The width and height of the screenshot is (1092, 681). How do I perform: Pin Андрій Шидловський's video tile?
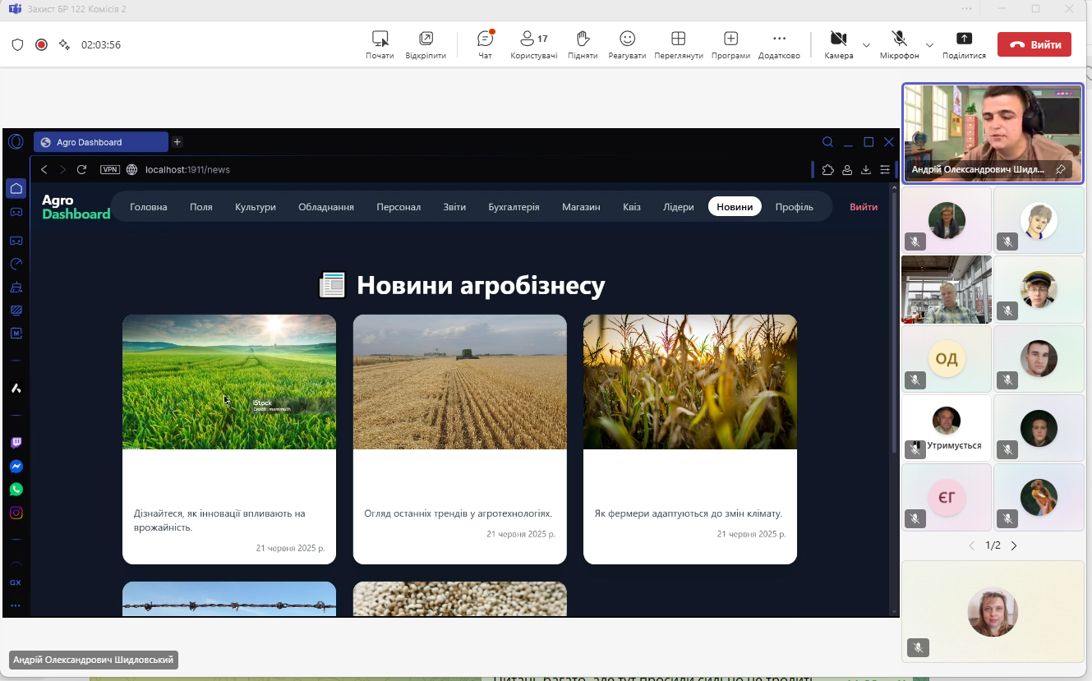tap(1060, 169)
